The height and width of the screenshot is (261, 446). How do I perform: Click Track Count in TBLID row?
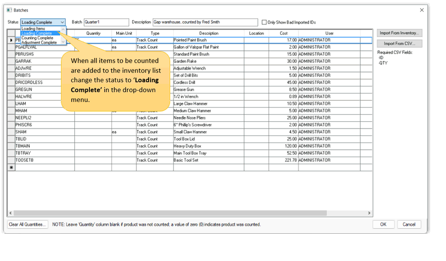pos(155,139)
